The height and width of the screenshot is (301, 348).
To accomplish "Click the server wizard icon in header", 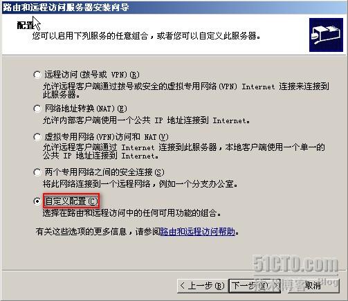I will 326,35.
